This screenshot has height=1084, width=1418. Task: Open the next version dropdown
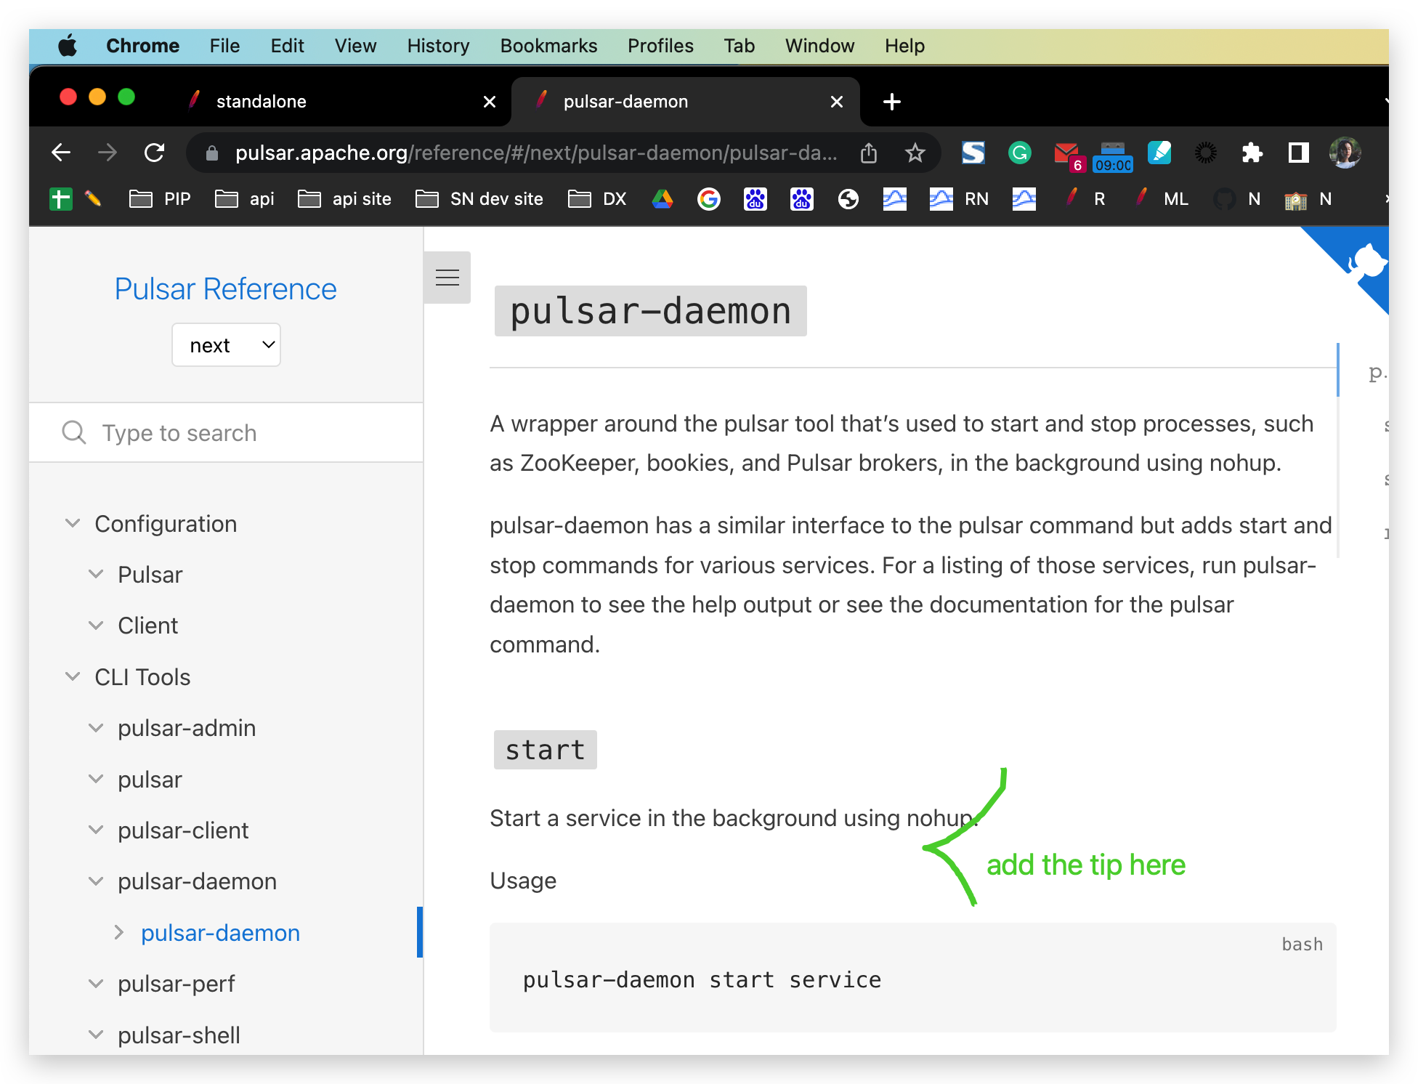pos(226,345)
